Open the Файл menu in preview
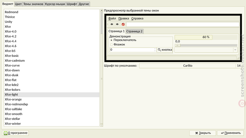This screenshot has width=246, height=138. [x=112, y=18]
